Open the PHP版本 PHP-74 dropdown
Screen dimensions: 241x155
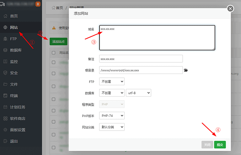pos(112,116)
